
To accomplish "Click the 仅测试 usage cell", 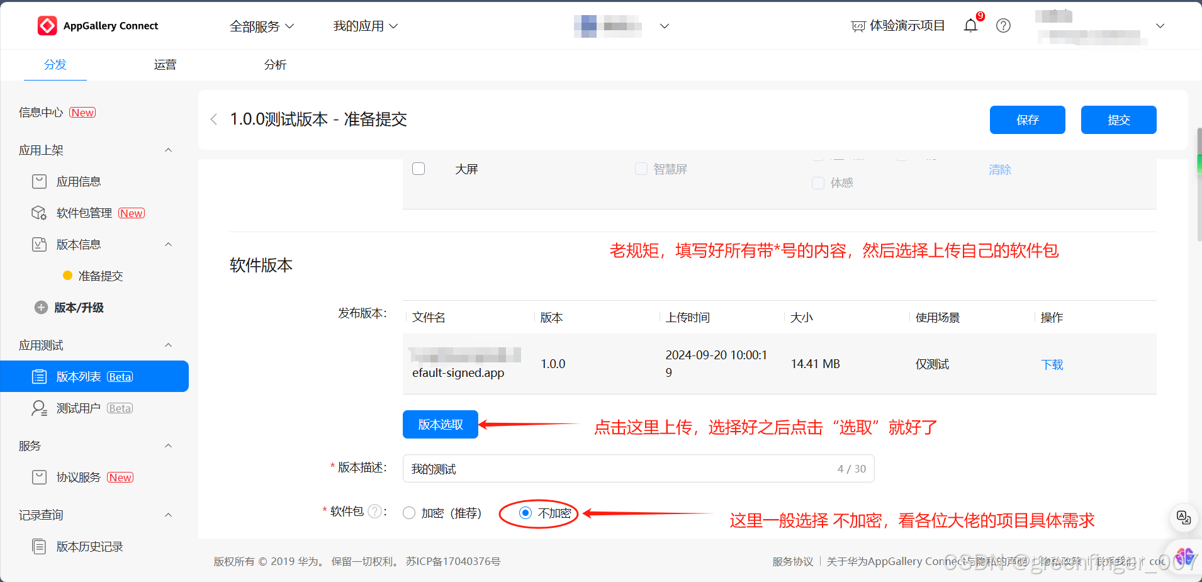I will tap(932, 364).
